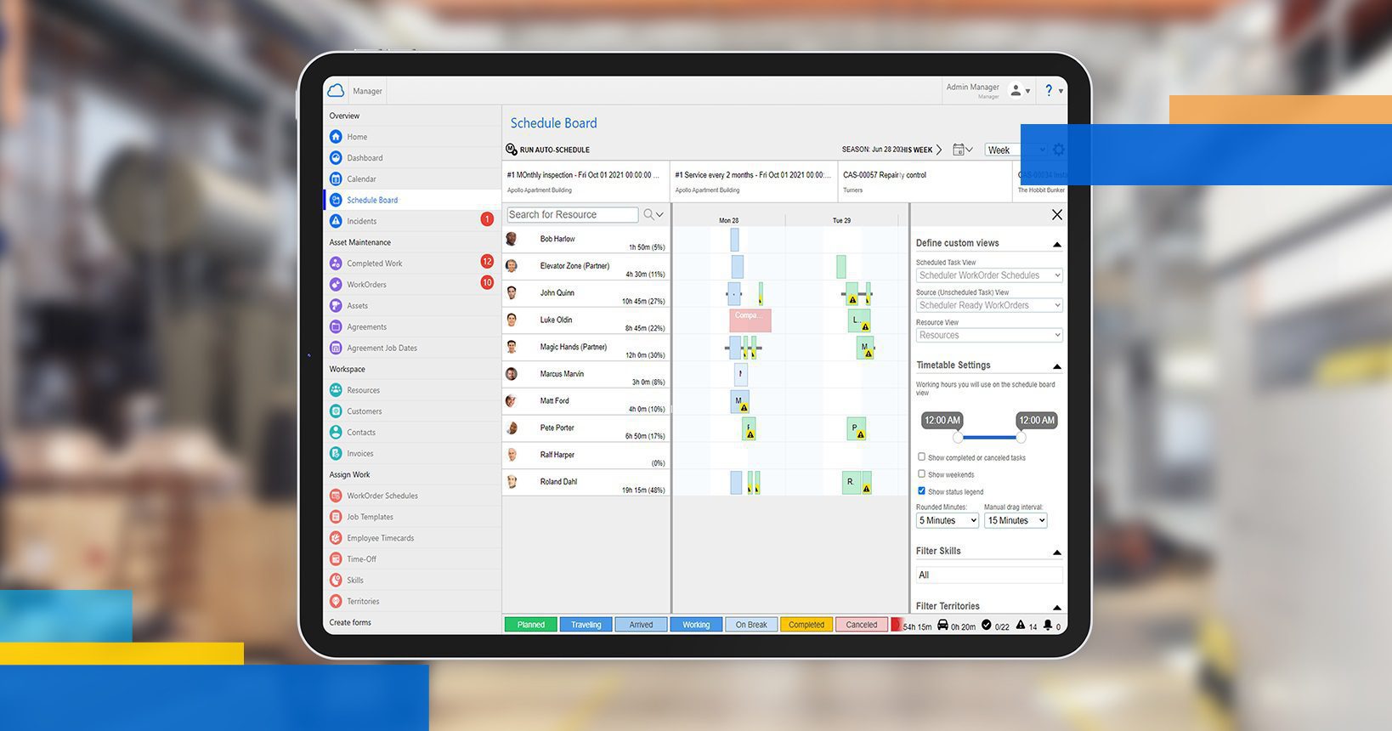Open the calendar date picker icon
Viewport: 1392px width, 731px height.
(x=959, y=150)
